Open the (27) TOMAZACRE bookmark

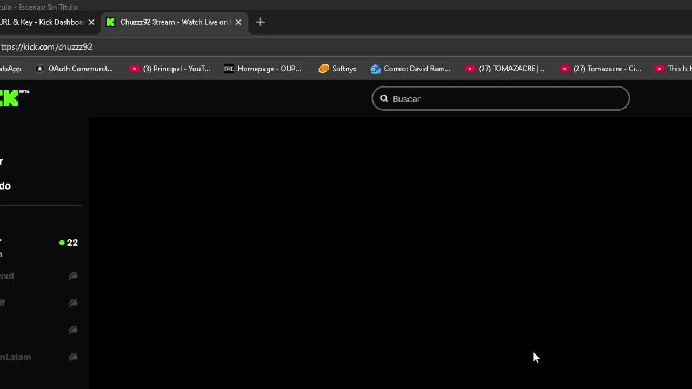(505, 69)
